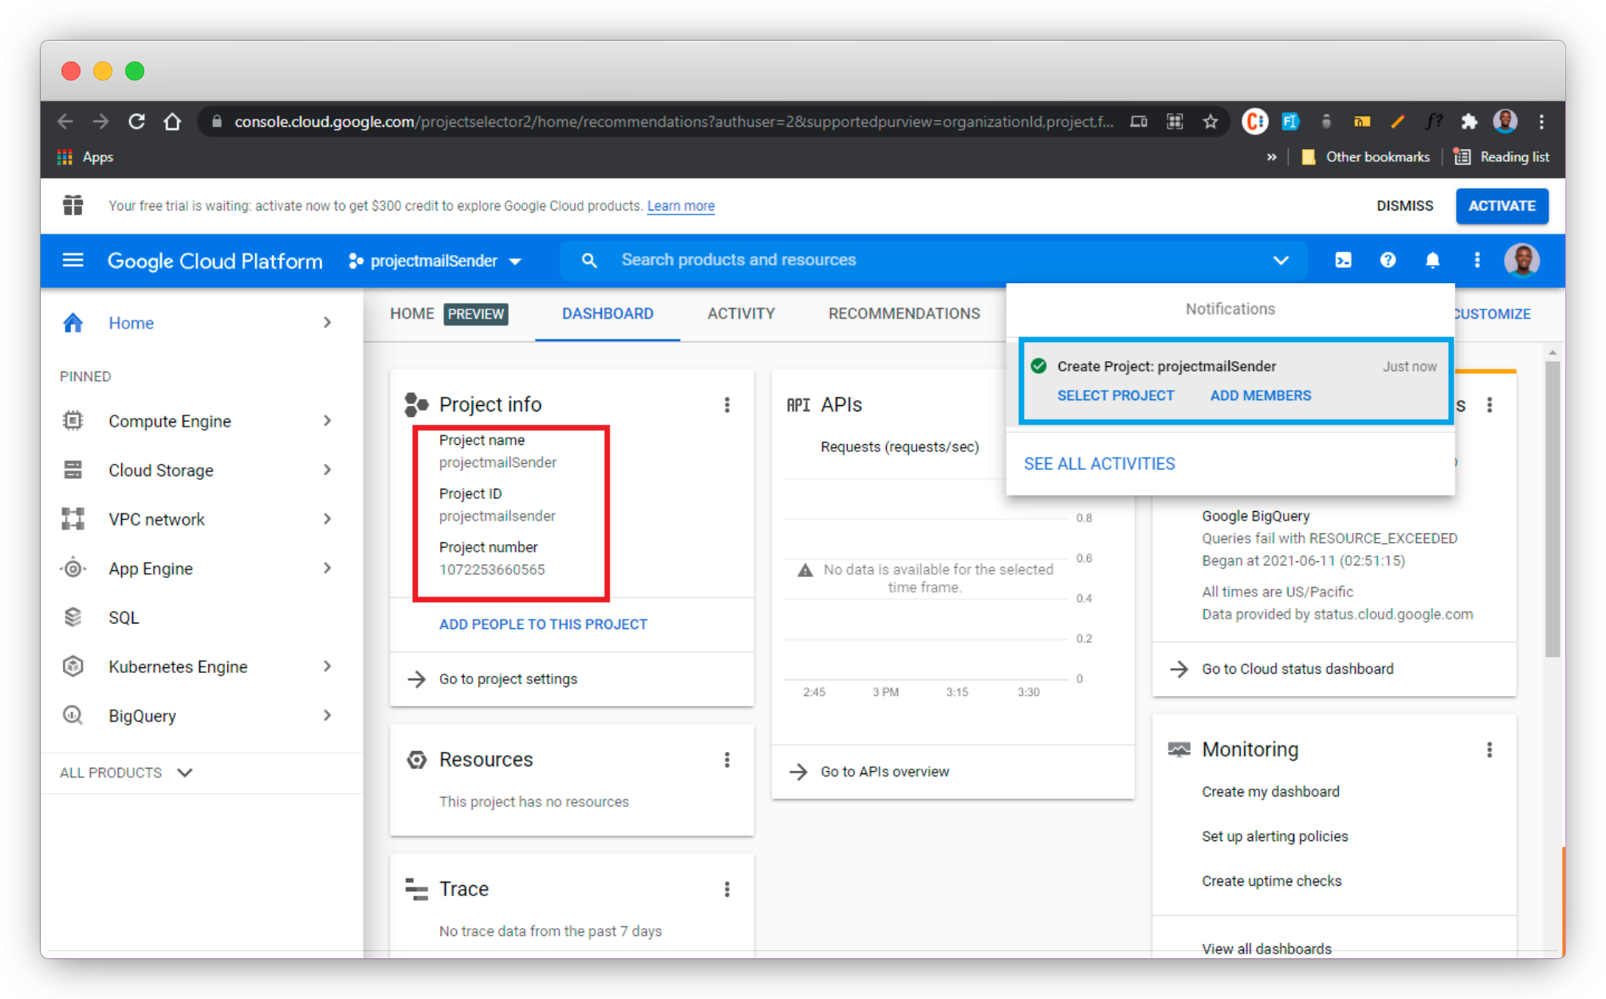
Task: Switch to the HOME preview tab
Action: coord(448,314)
